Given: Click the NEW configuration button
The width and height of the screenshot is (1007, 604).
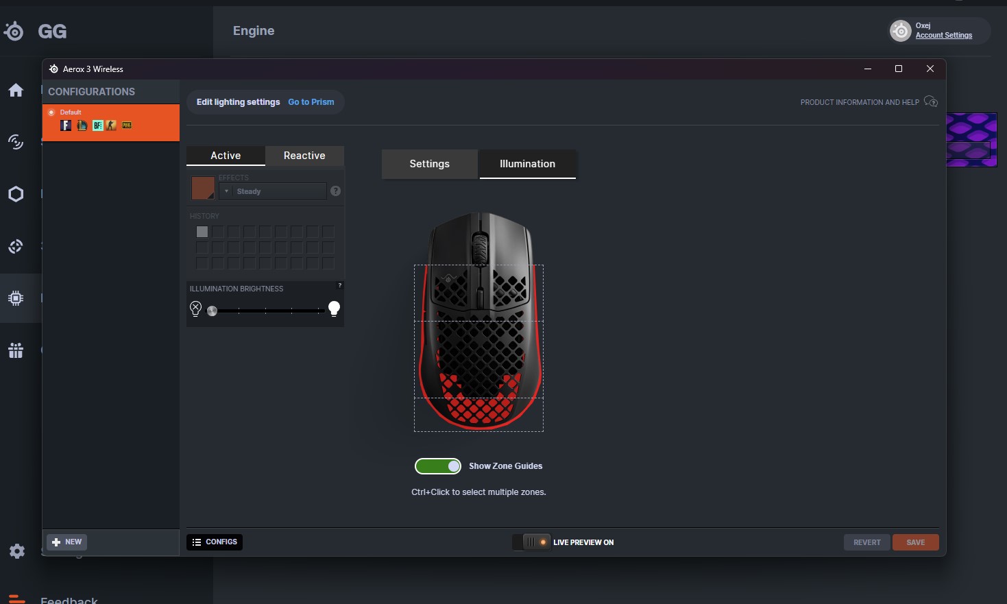Looking at the screenshot, I should pyautogui.click(x=67, y=542).
